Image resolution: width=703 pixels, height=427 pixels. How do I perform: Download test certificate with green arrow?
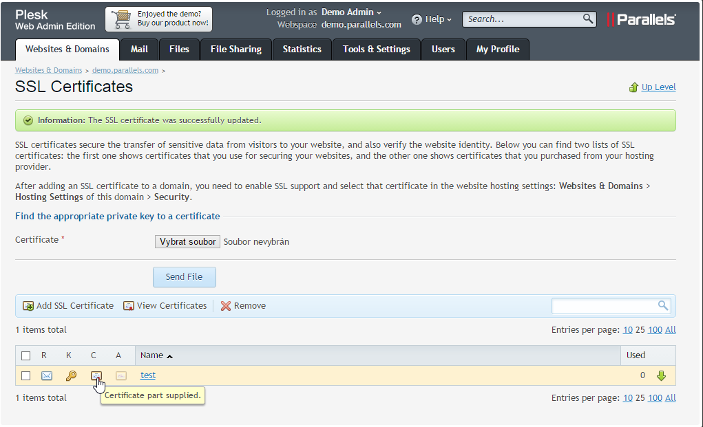pos(661,375)
